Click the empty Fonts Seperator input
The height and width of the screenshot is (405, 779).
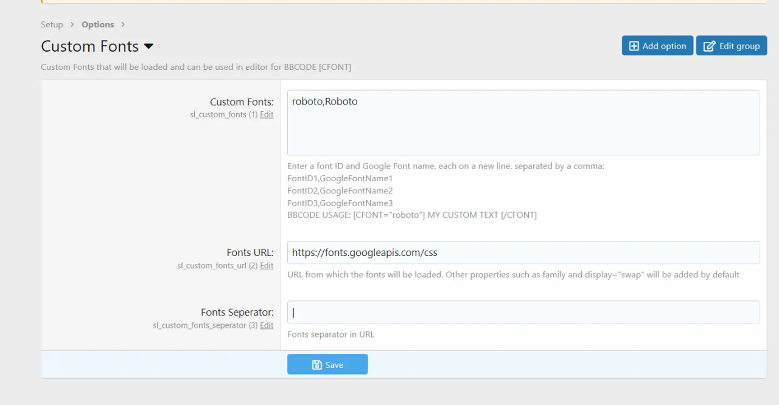click(523, 312)
